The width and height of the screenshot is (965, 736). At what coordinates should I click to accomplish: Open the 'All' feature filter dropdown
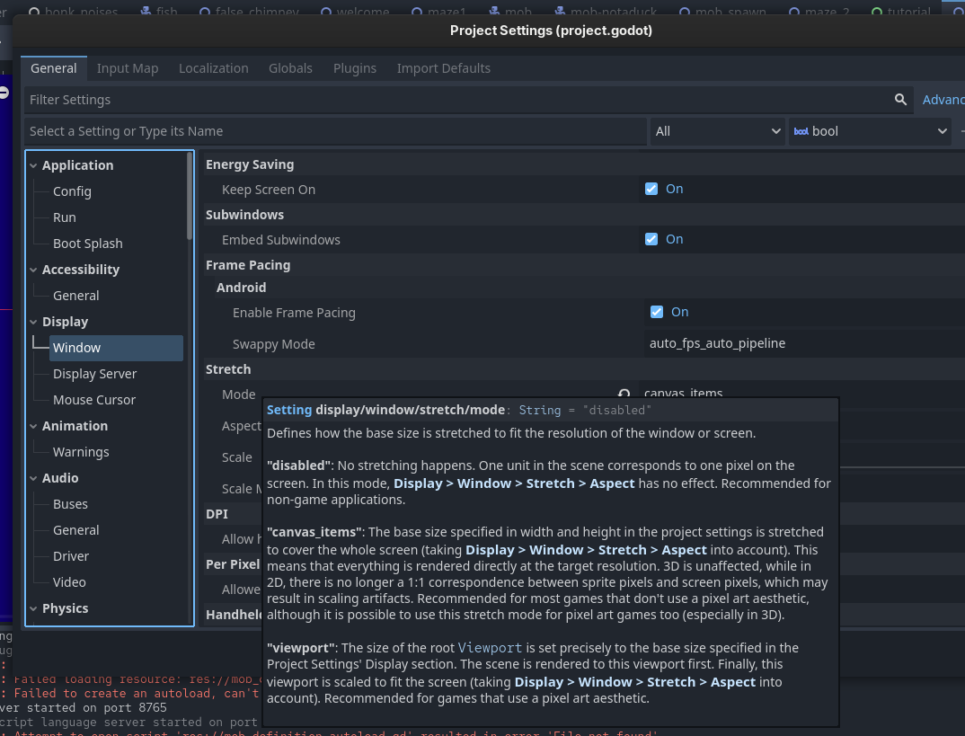pos(718,131)
